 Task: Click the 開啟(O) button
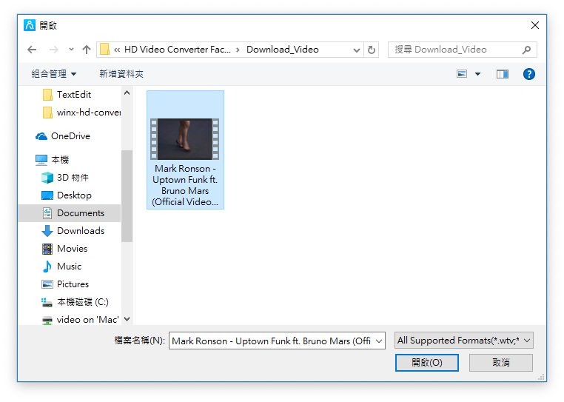(426, 363)
